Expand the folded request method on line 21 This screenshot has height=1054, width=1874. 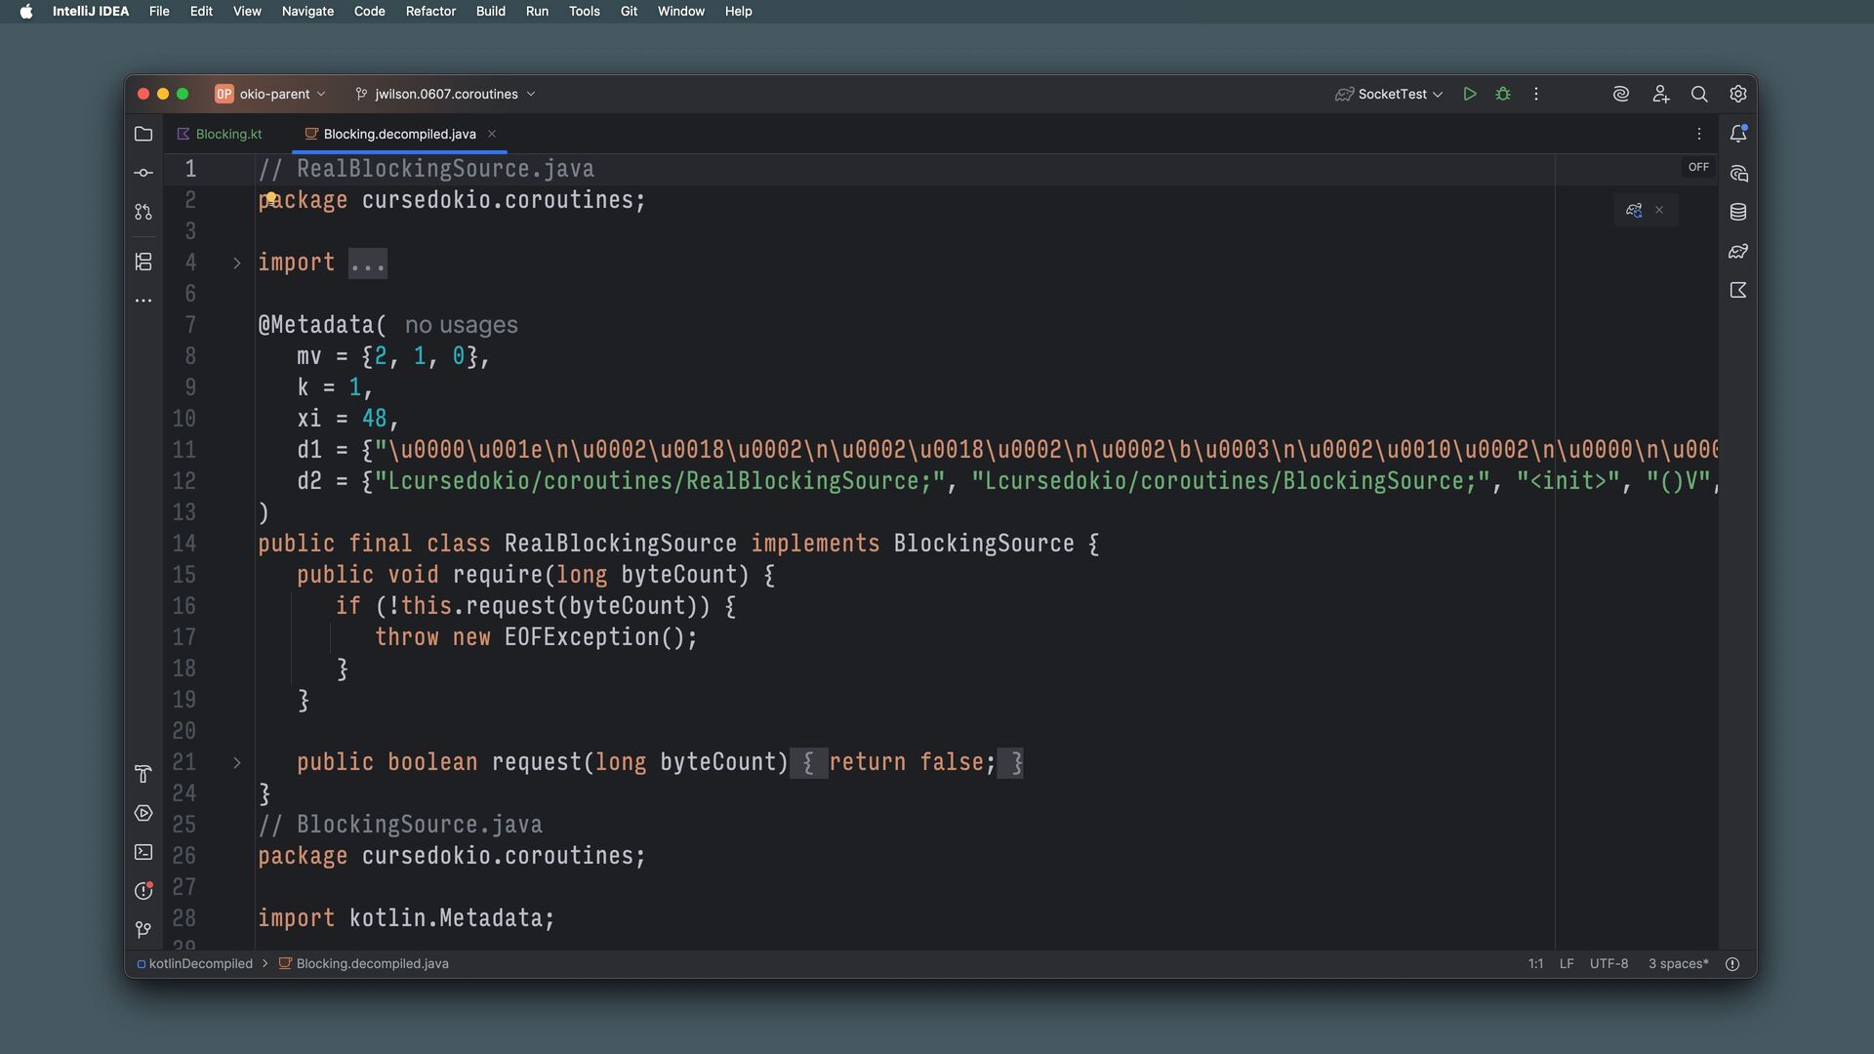(236, 762)
